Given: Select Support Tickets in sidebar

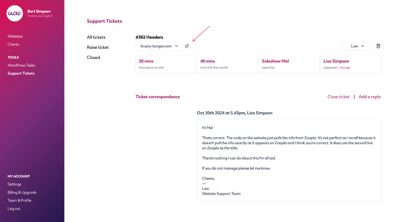Looking at the screenshot, I should coord(21,73).
